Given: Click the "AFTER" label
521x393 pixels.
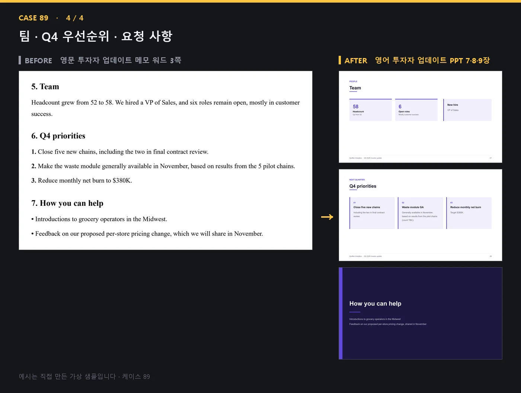Looking at the screenshot, I should click(356, 60).
